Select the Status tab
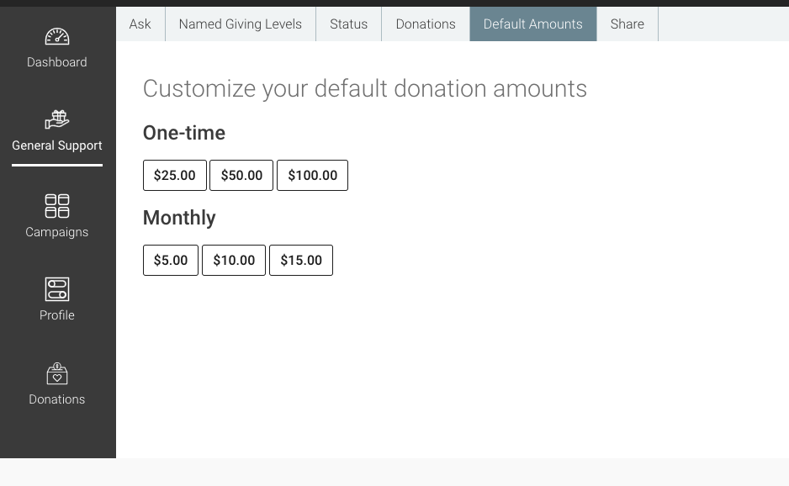The height and width of the screenshot is (486, 789). click(348, 24)
